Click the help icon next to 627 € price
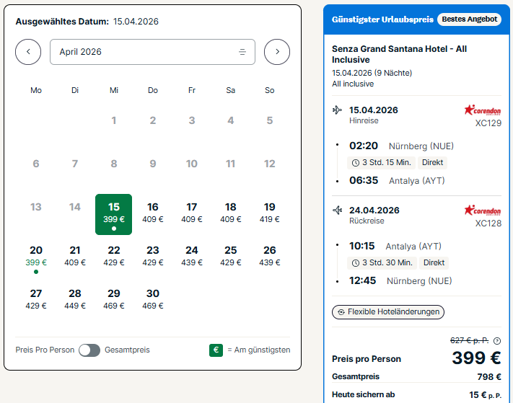The image size is (513, 403). click(497, 341)
